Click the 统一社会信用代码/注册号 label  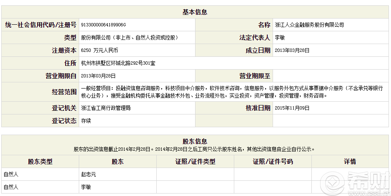tap(40, 25)
